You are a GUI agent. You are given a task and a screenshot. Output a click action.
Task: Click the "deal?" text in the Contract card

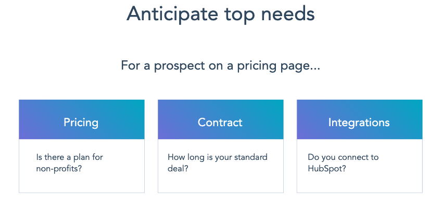178,169
